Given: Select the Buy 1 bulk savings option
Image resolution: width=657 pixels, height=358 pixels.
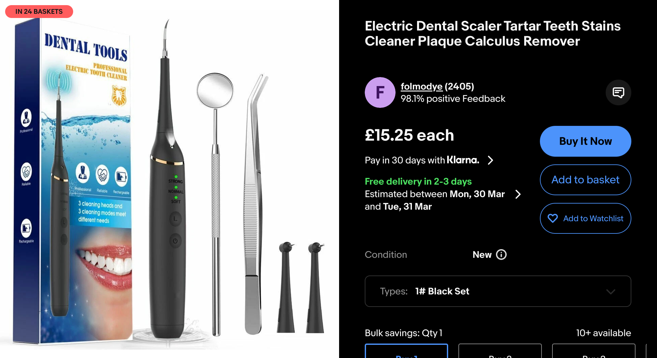Looking at the screenshot, I should pos(406,351).
